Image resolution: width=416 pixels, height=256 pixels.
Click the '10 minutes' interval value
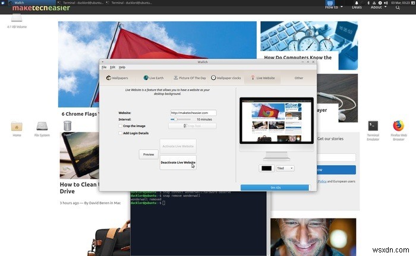(204, 119)
